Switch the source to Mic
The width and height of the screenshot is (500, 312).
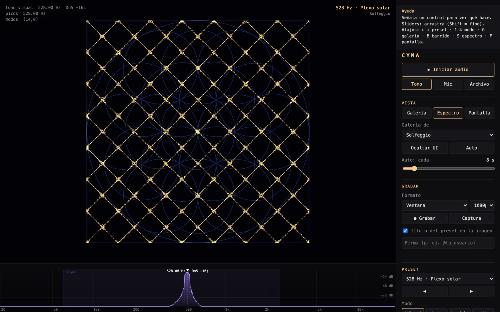point(448,84)
